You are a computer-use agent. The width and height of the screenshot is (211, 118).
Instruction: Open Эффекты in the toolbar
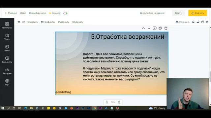[x=48, y=22]
